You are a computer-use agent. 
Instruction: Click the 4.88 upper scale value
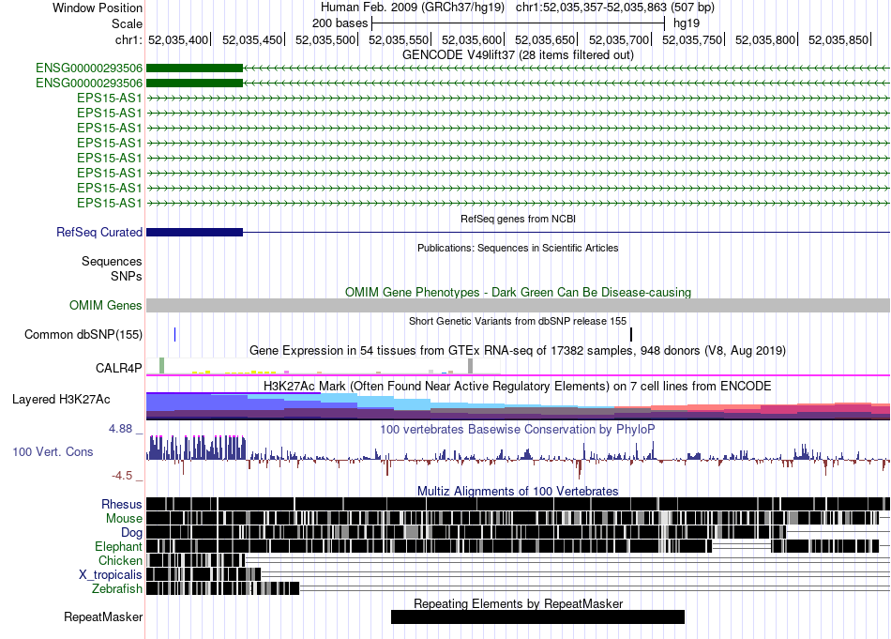coord(120,429)
